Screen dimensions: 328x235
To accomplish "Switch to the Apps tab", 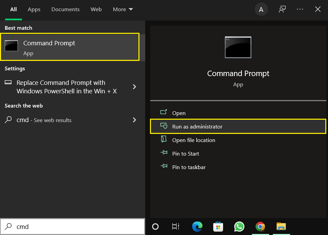I will point(34,9).
